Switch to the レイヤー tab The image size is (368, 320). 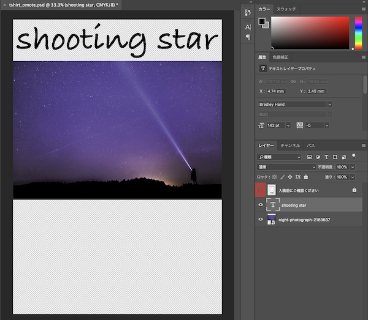click(x=266, y=146)
